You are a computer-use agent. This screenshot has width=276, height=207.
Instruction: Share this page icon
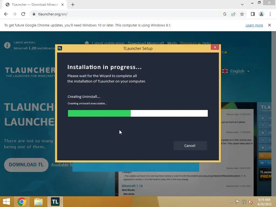[233, 14]
